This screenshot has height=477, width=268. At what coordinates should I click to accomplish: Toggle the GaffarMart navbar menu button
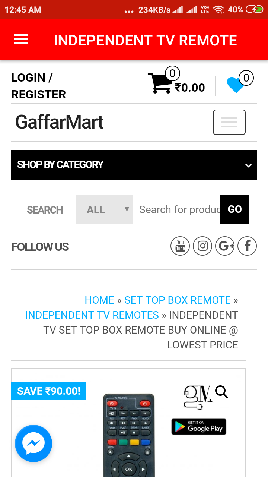pyautogui.click(x=229, y=122)
